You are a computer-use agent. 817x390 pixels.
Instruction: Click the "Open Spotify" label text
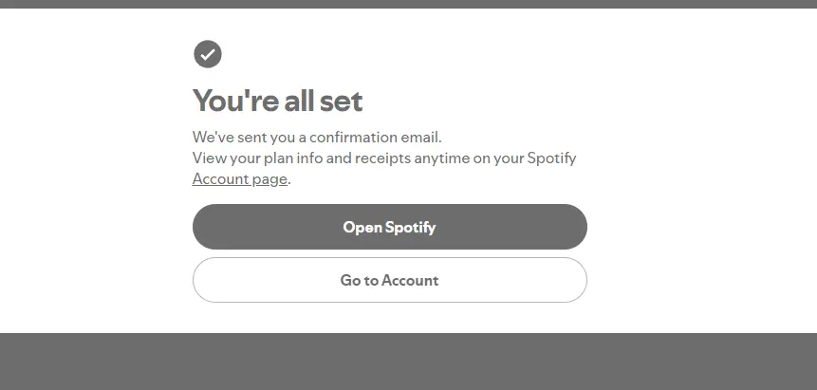[x=389, y=228]
